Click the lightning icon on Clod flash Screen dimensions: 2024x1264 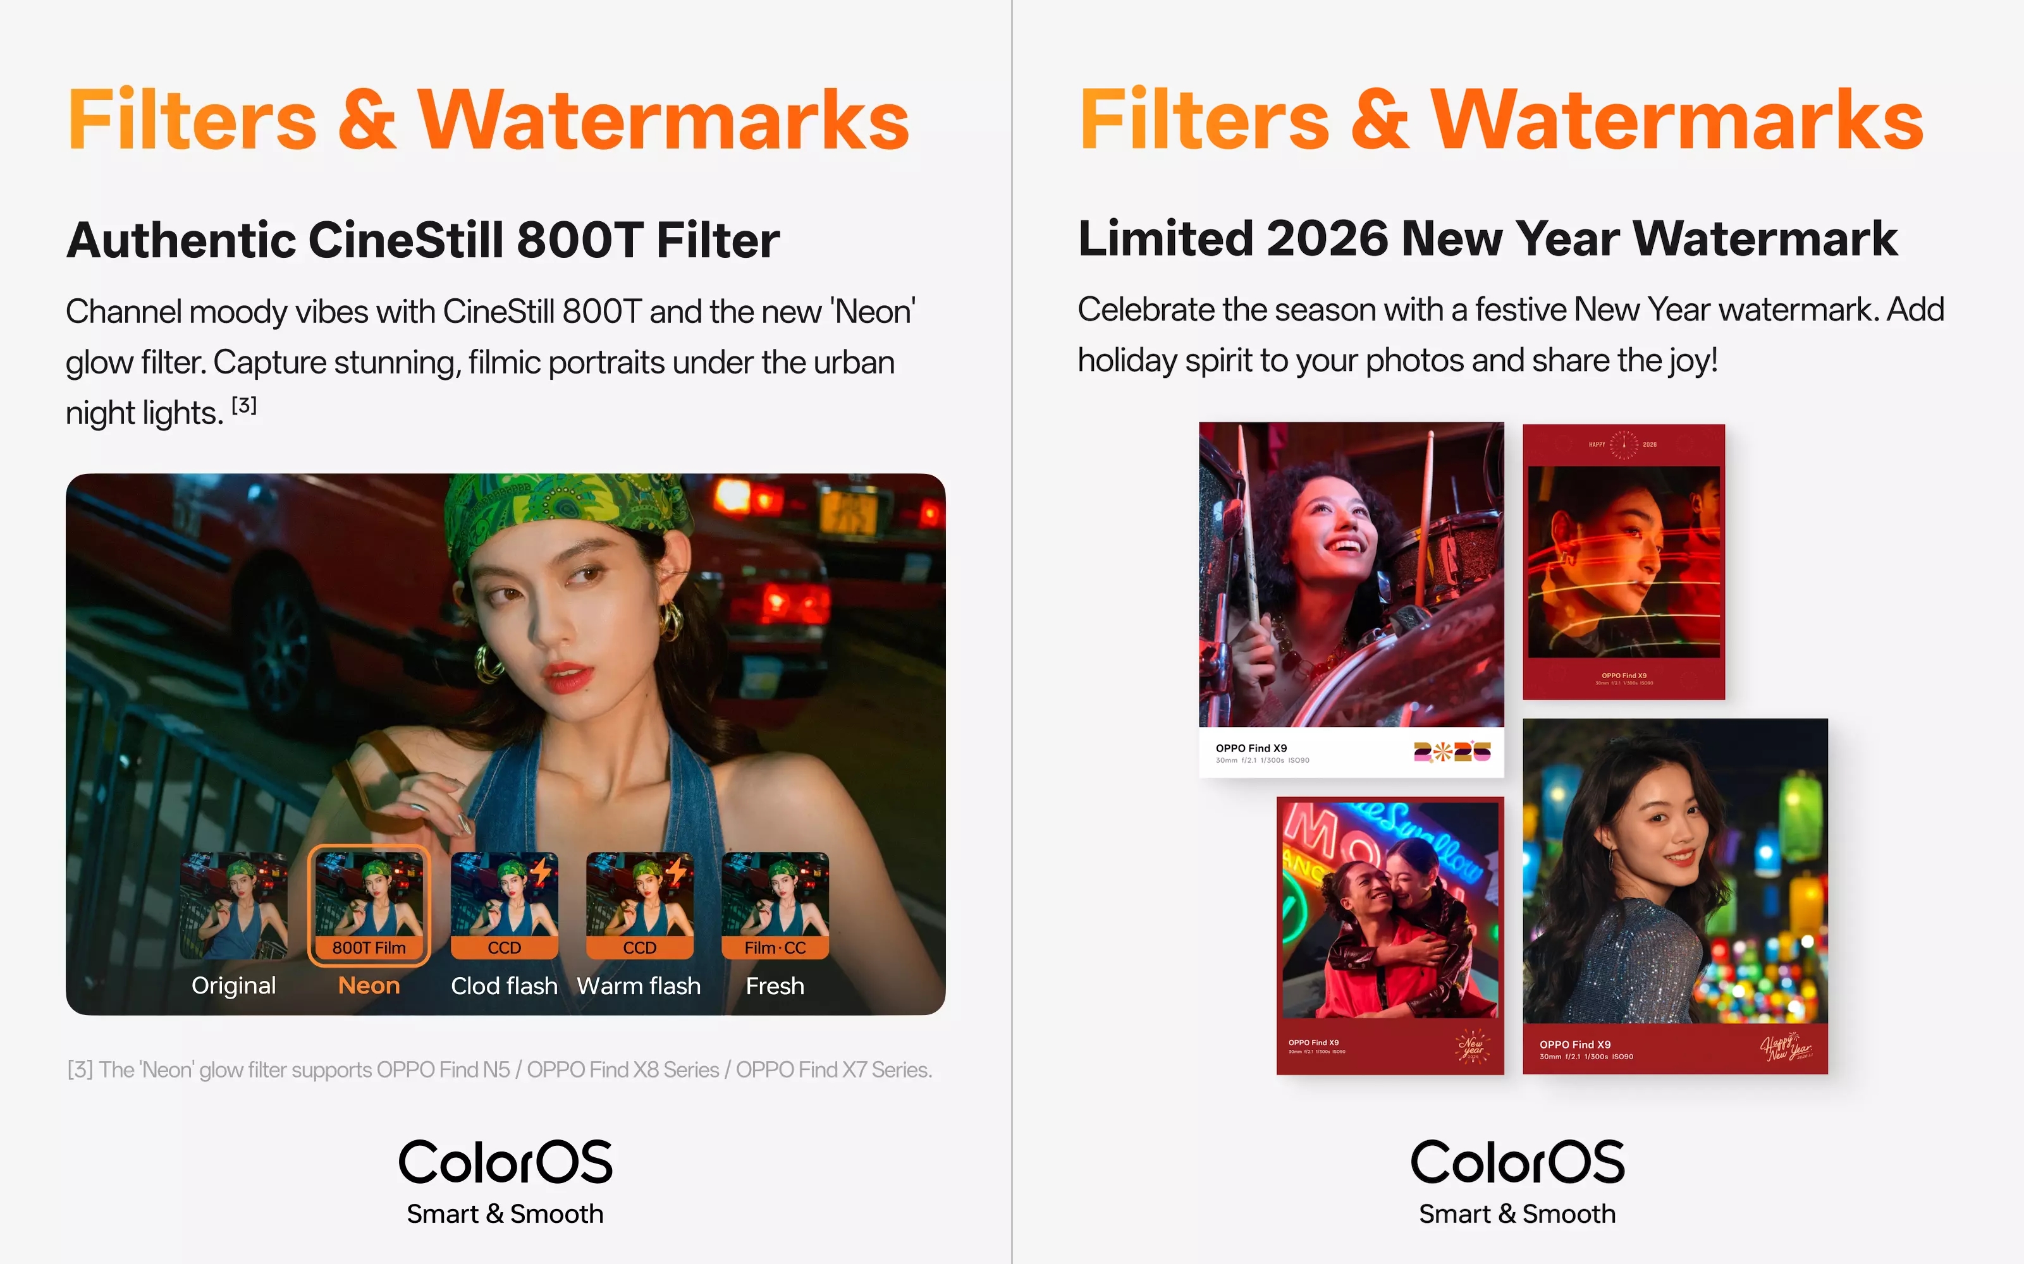pyautogui.click(x=541, y=870)
